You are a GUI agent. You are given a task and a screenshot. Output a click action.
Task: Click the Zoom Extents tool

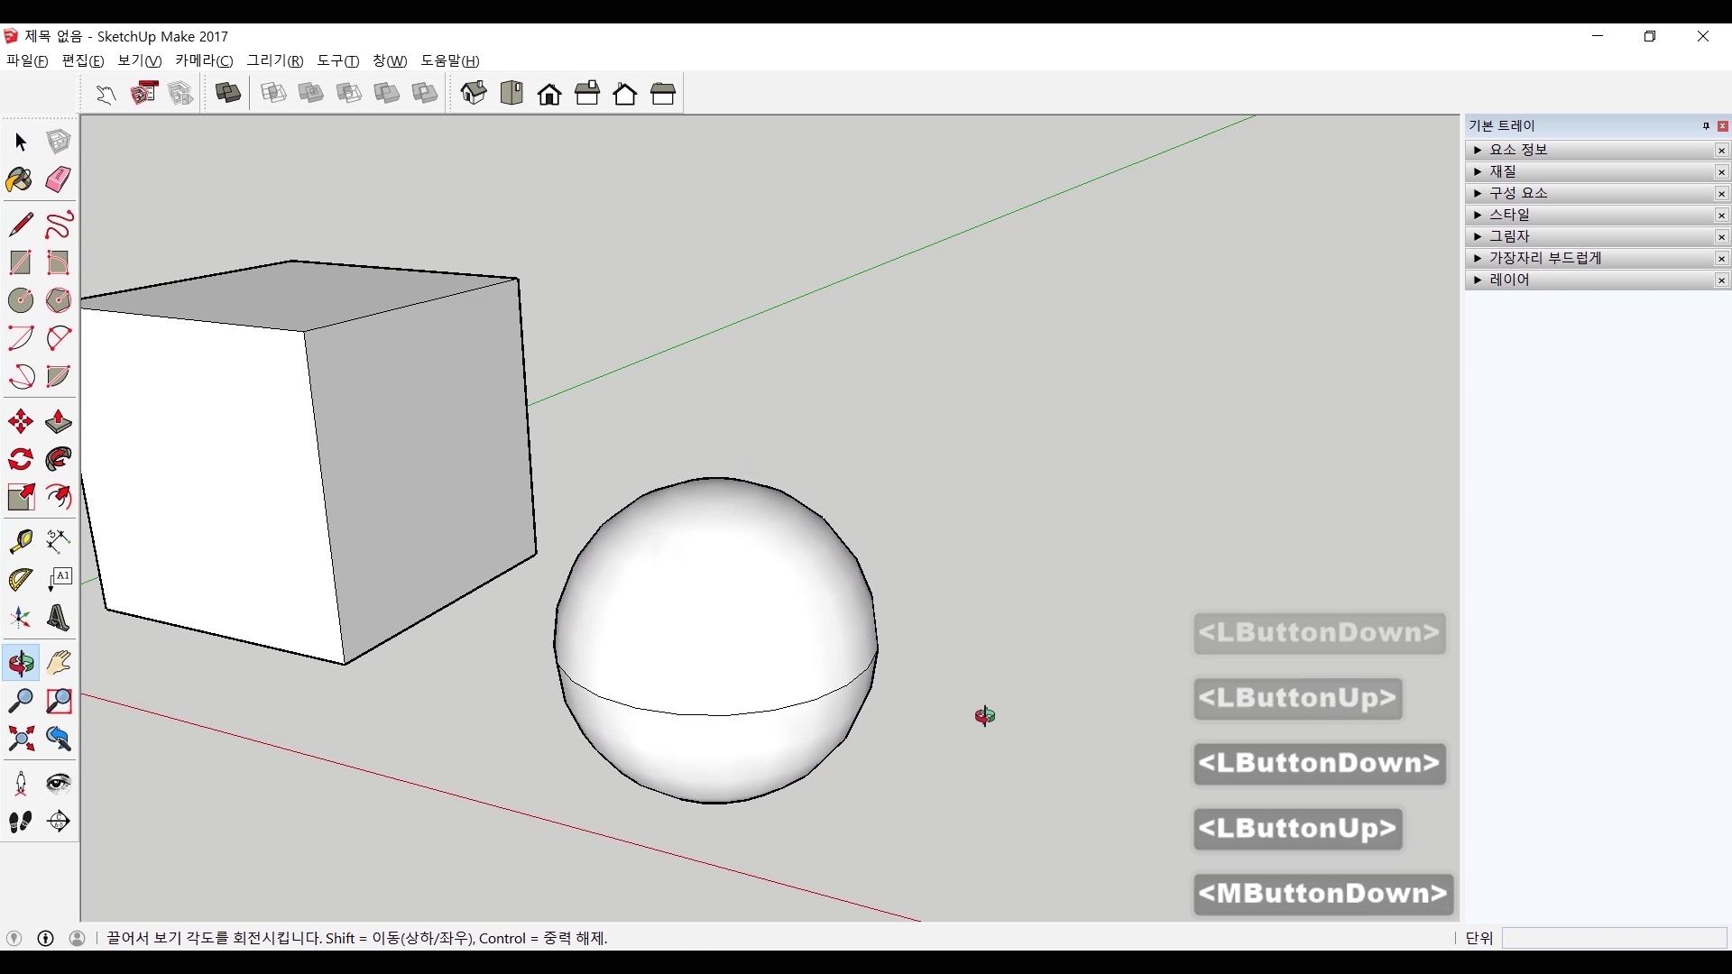point(21,740)
